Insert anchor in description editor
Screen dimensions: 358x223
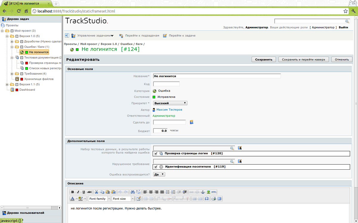tap(203, 192)
